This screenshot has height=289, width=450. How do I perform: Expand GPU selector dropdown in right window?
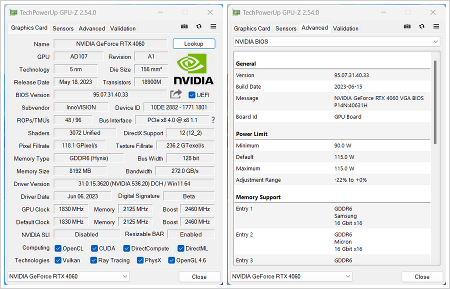291,276
